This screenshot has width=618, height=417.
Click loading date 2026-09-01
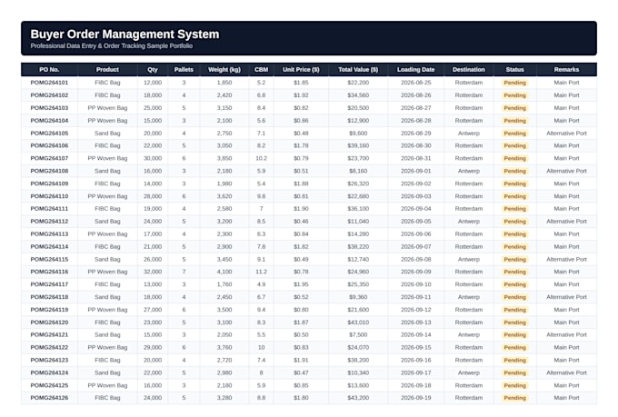(416, 171)
